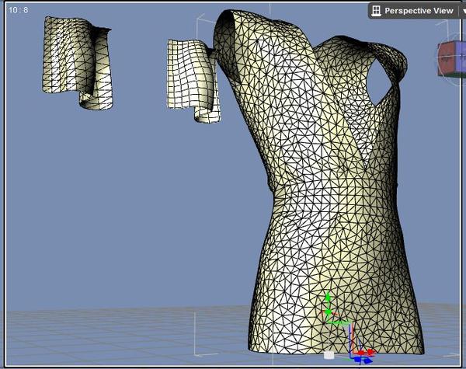Grab the red X-axis gizmo handle

(366, 353)
